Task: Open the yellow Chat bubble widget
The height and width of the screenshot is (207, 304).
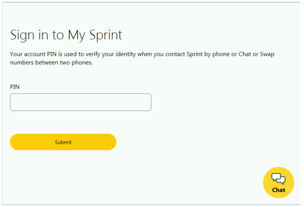Action: tap(278, 182)
